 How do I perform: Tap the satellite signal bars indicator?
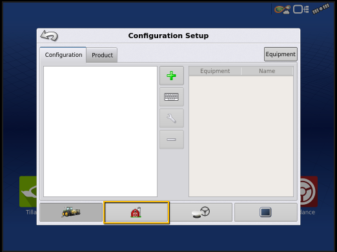[321, 8]
